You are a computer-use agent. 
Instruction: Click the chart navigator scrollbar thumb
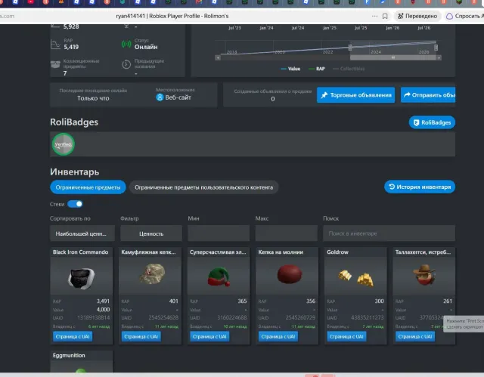point(393,58)
